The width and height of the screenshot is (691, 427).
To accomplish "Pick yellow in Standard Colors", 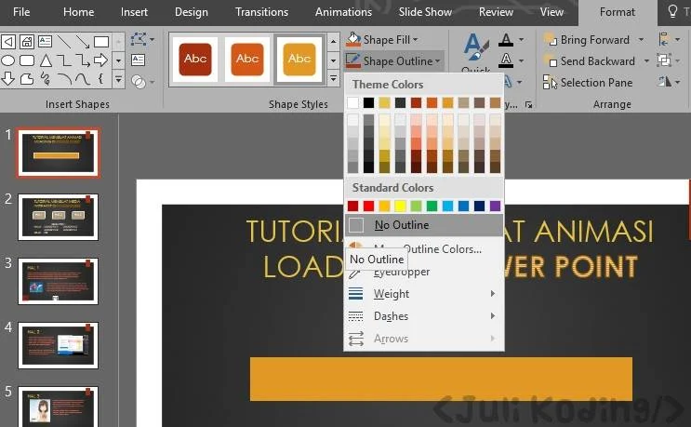I will (x=400, y=206).
